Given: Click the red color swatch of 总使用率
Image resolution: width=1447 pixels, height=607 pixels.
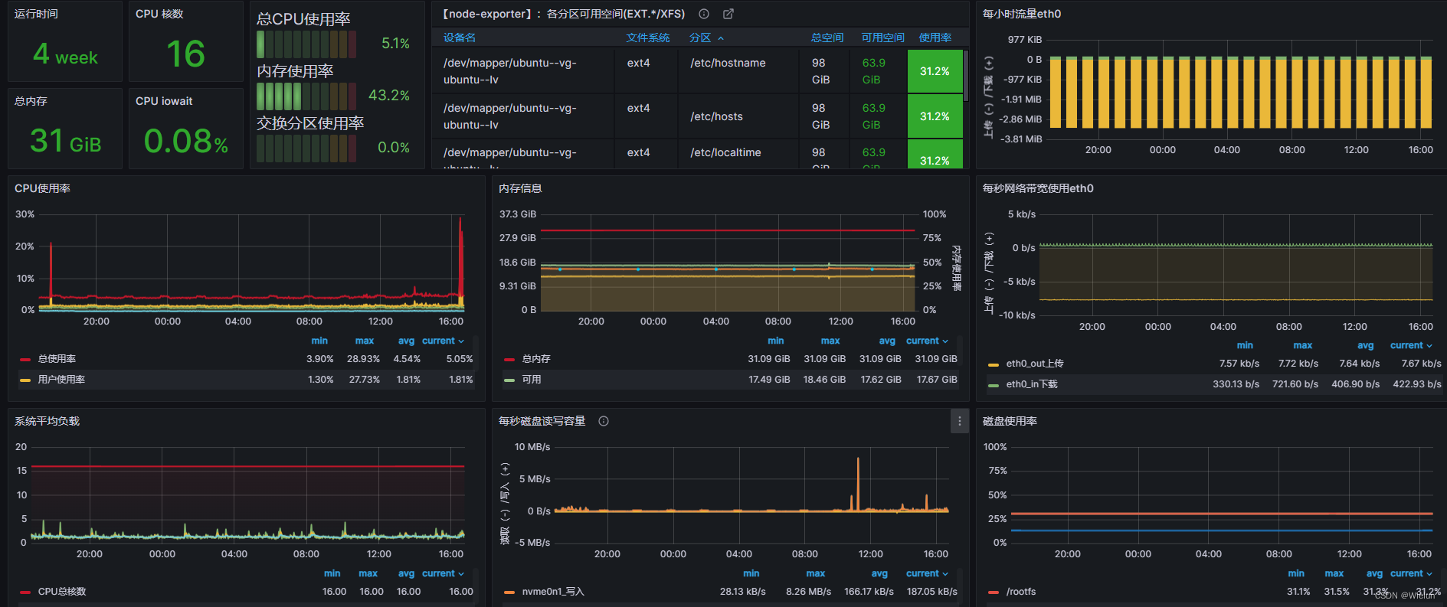Looking at the screenshot, I should [25, 359].
